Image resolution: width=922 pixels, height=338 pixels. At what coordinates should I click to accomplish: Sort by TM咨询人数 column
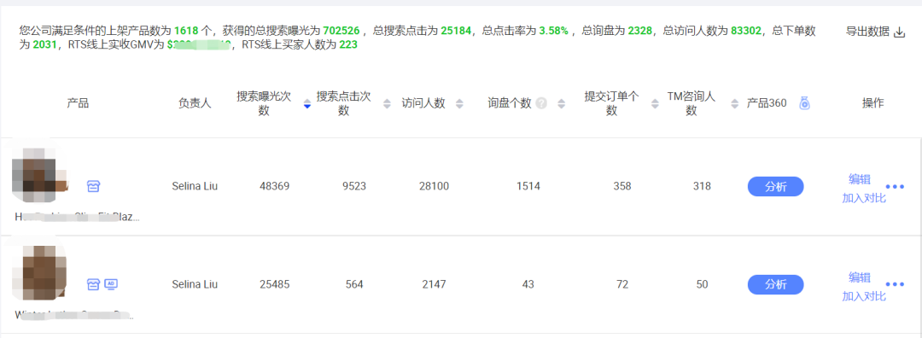tap(734, 104)
